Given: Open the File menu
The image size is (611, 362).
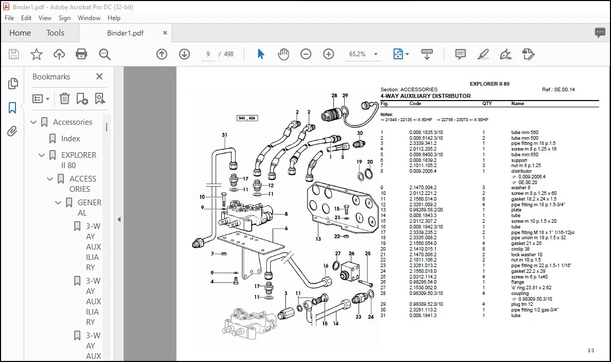Looking at the screenshot, I should (x=9, y=18).
